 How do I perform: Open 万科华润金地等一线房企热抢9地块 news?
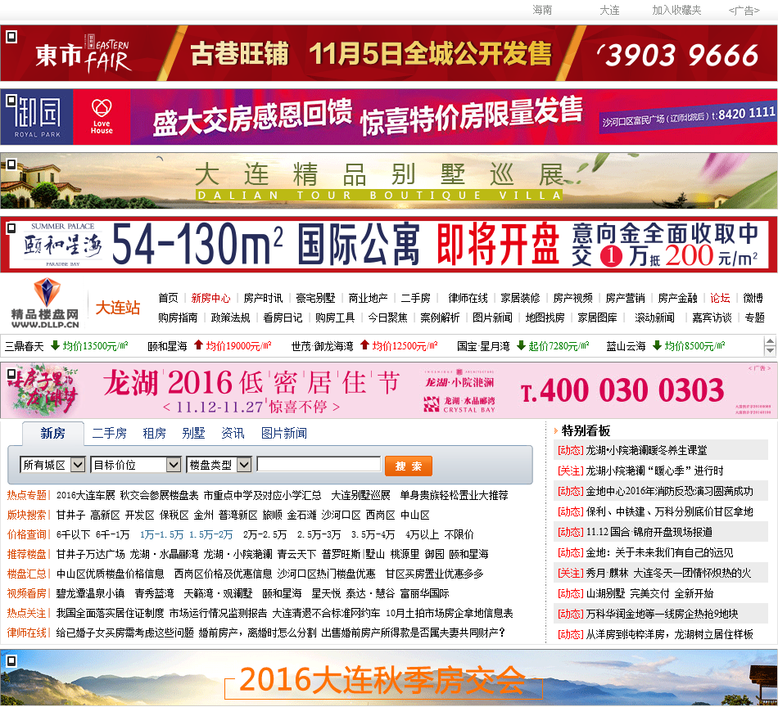[662, 614]
